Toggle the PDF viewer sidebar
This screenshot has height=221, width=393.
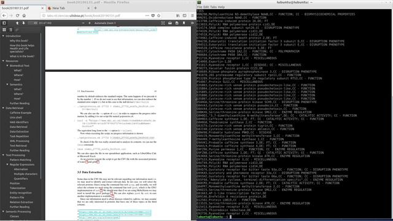[x=4, y=23]
